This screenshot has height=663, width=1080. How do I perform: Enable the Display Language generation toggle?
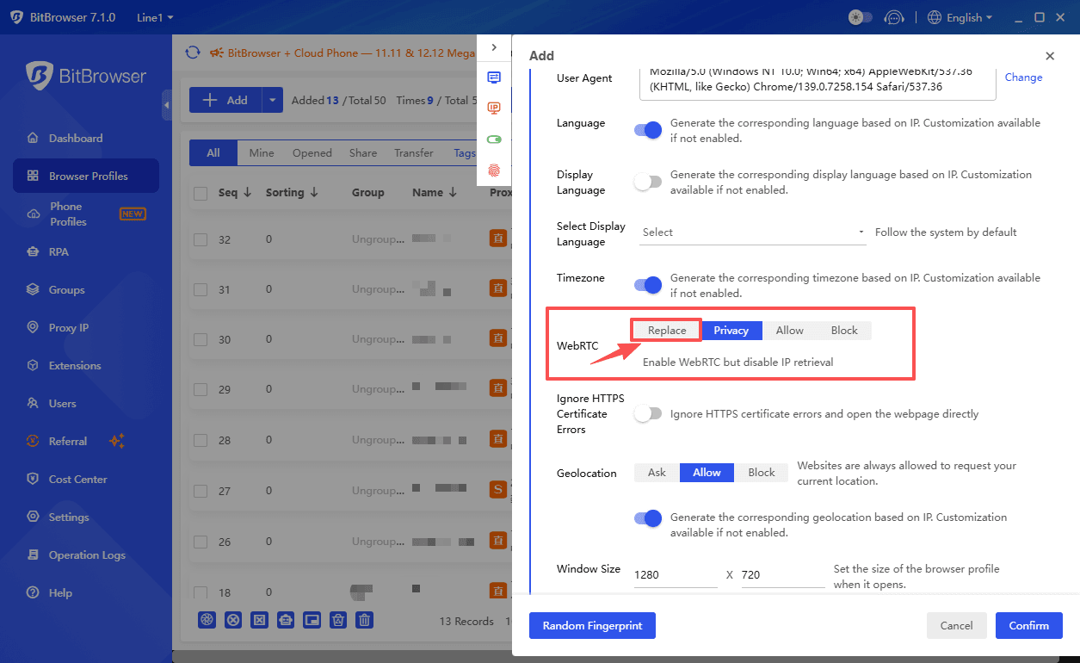(648, 182)
